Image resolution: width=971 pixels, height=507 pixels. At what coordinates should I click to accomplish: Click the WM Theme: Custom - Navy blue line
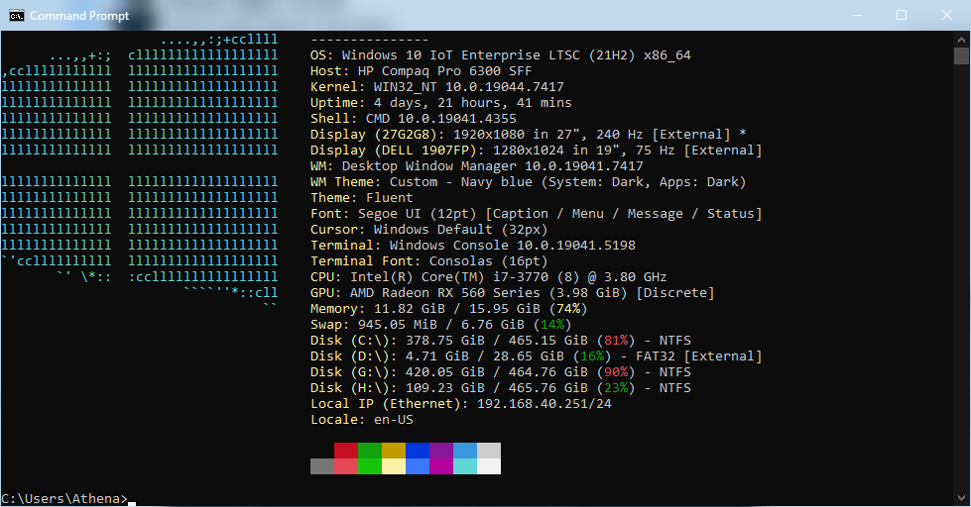pyautogui.click(x=529, y=182)
